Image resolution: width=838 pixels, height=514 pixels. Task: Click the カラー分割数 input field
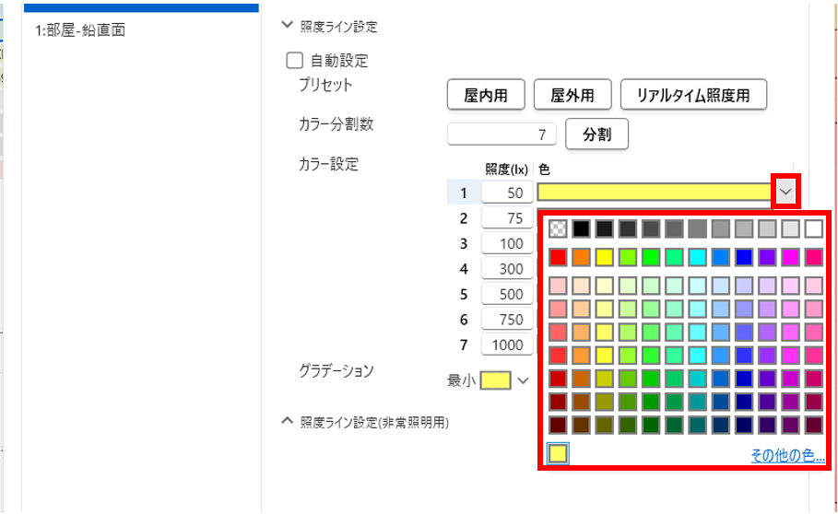click(502, 134)
